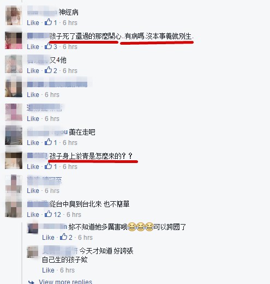Click thumbs-up icon on 神經病 comment
This screenshot has width=270, height=284.
[48, 22]
